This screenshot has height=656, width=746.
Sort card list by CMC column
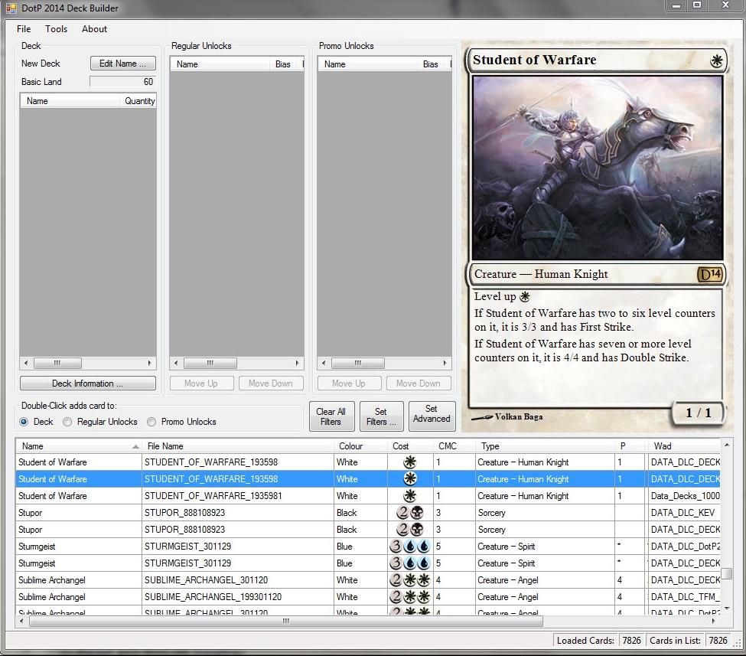pyautogui.click(x=454, y=446)
